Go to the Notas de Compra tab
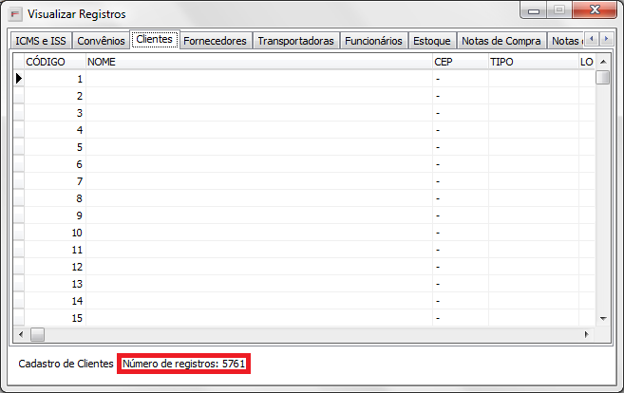 (501, 41)
